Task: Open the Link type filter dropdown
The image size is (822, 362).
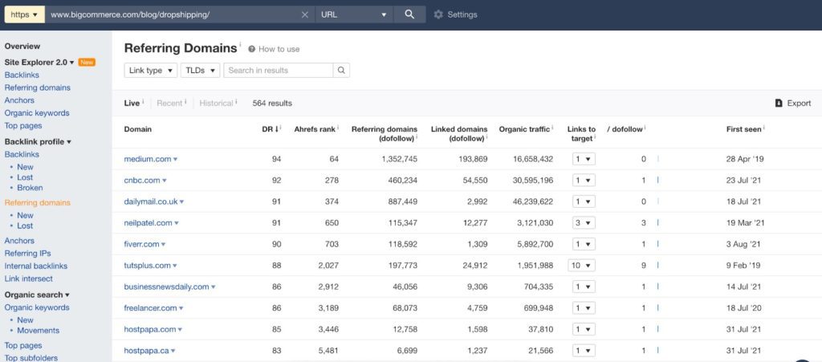Action: [x=151, y=70]
